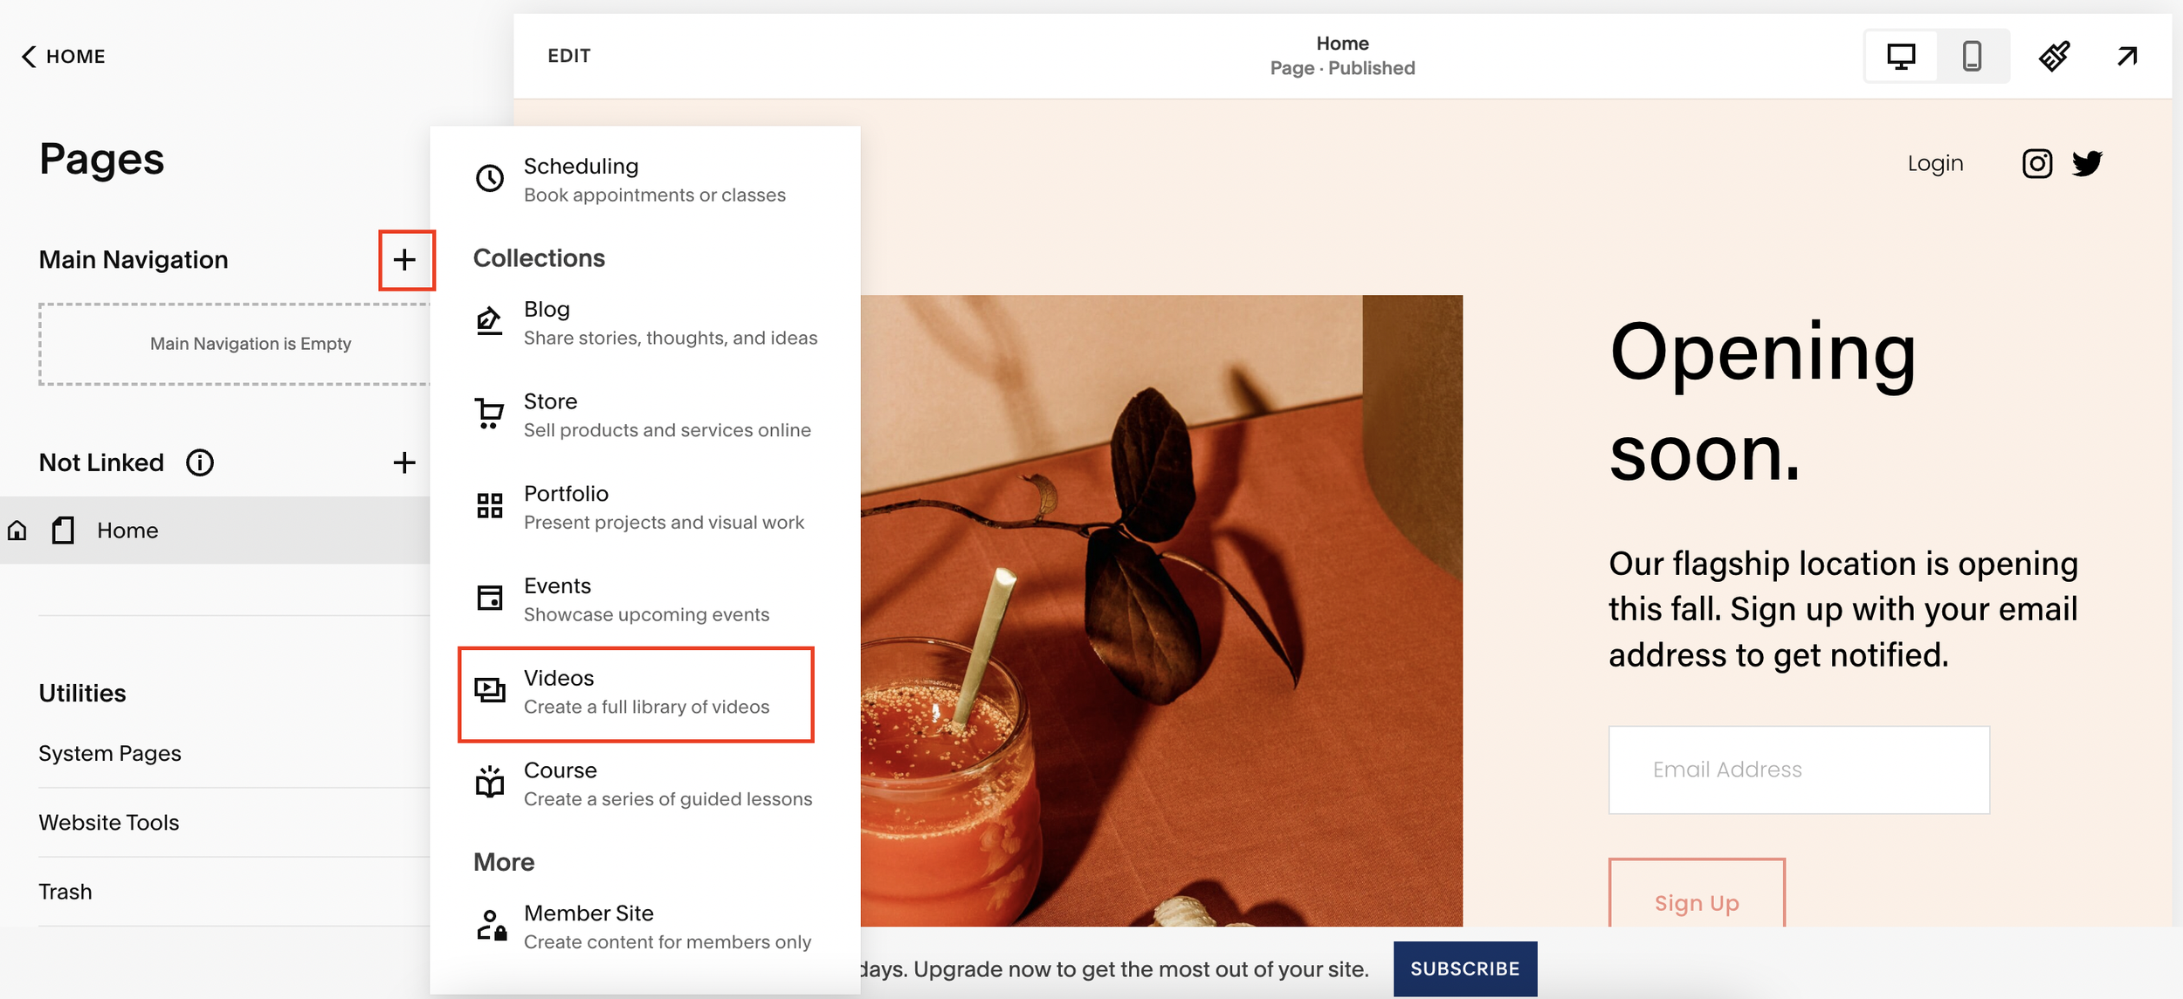Image resolution: width=2183 pixels, height=999 pixels.
Task: Open Trash in Utilities
Action: tap(65, 891)
